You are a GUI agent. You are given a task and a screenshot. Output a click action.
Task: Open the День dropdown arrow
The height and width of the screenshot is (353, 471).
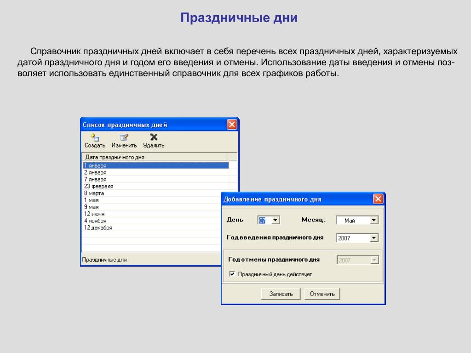[x=275, y=220]
